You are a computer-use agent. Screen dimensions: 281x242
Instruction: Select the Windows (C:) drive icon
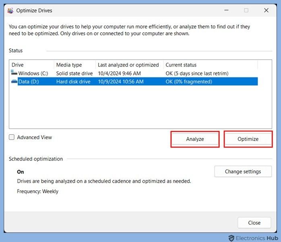click(14, 73)
